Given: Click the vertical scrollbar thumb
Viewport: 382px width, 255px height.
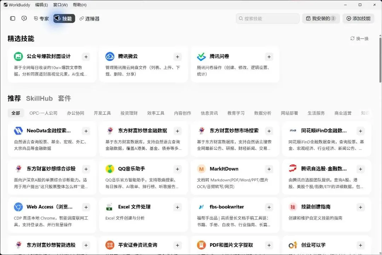Looking at the screenshot, I should [380, 60].
